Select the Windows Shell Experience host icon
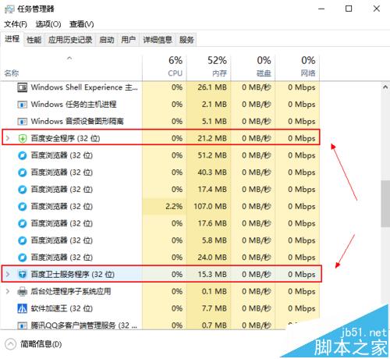The width and height of the screenshot is (390, 359). (23, 87)
